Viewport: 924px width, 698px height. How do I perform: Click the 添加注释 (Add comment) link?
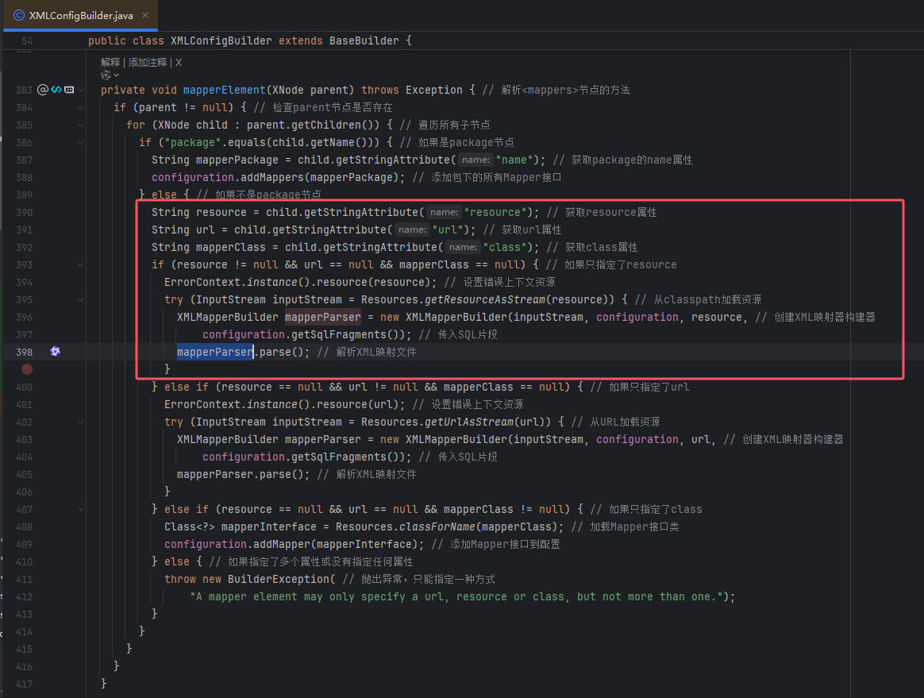point(148,62)
